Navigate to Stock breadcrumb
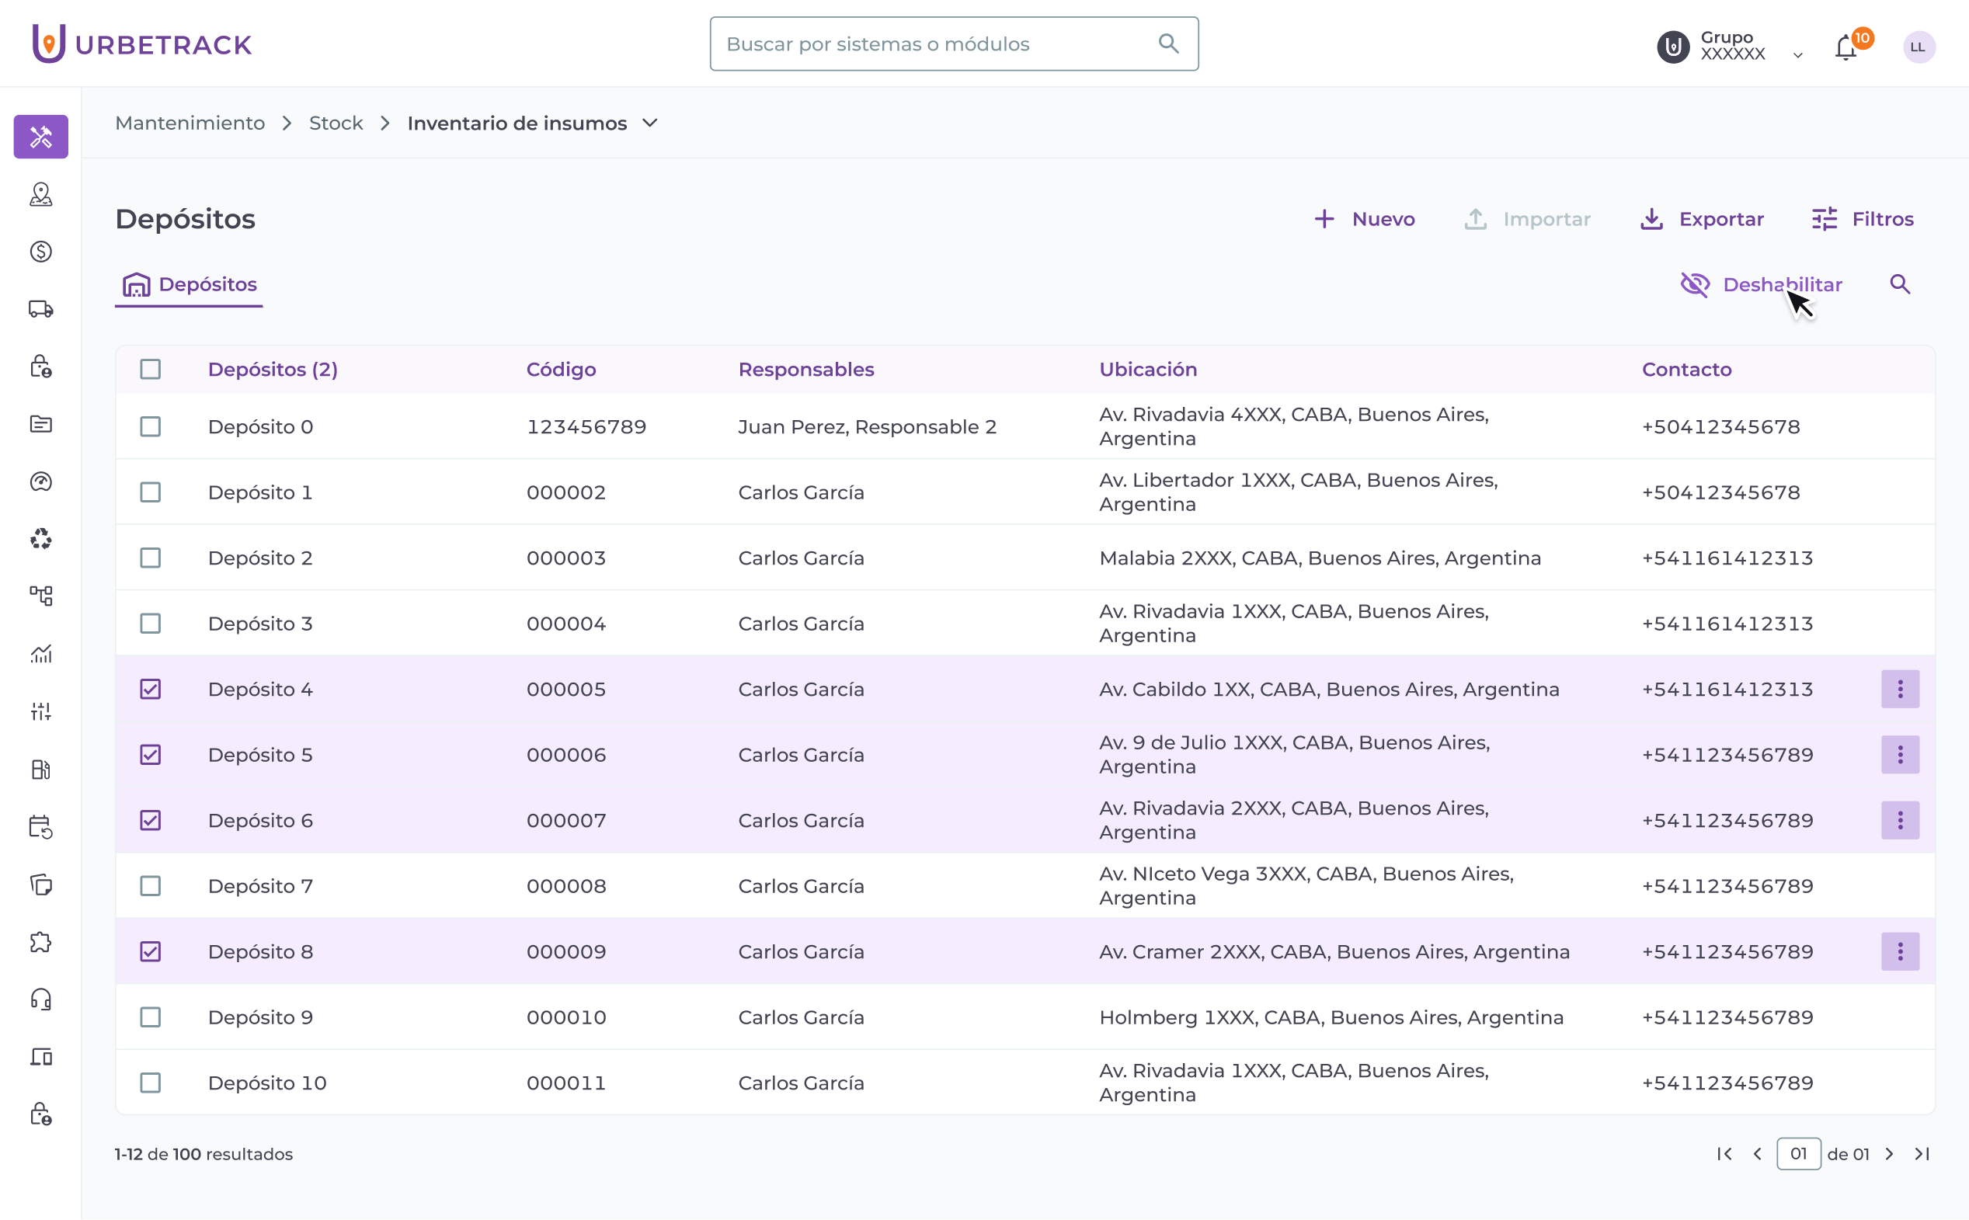 tap(336, 123)
